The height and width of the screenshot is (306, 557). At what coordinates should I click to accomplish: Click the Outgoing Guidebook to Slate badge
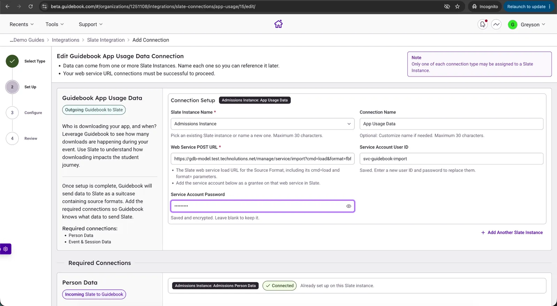pos(94,110)
